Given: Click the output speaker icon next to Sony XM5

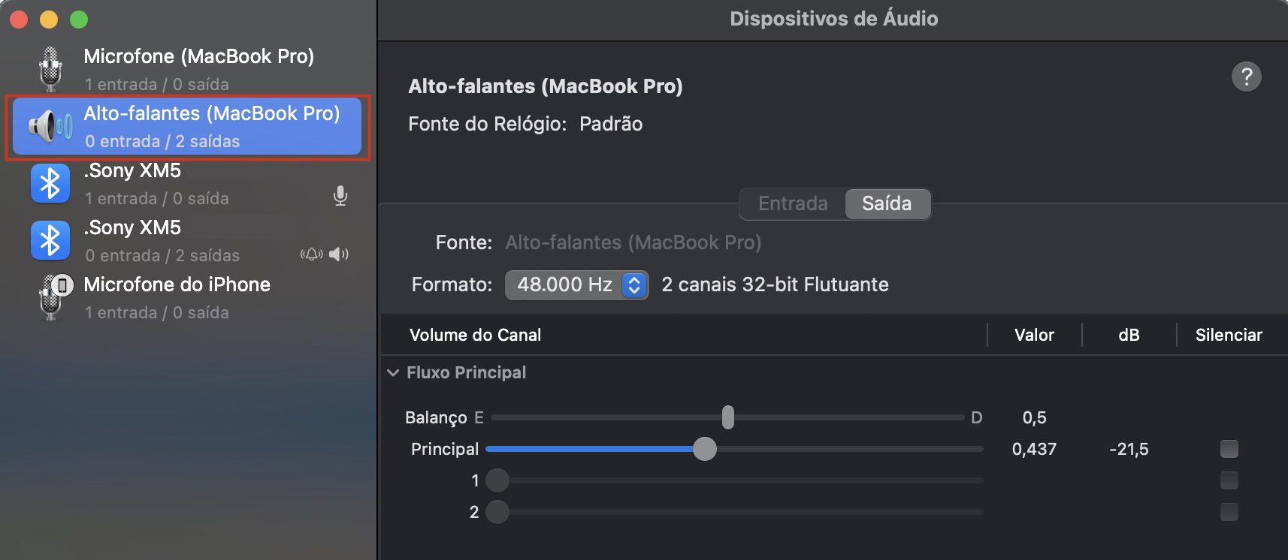Looking at the screenshot, I should [339, 254].
